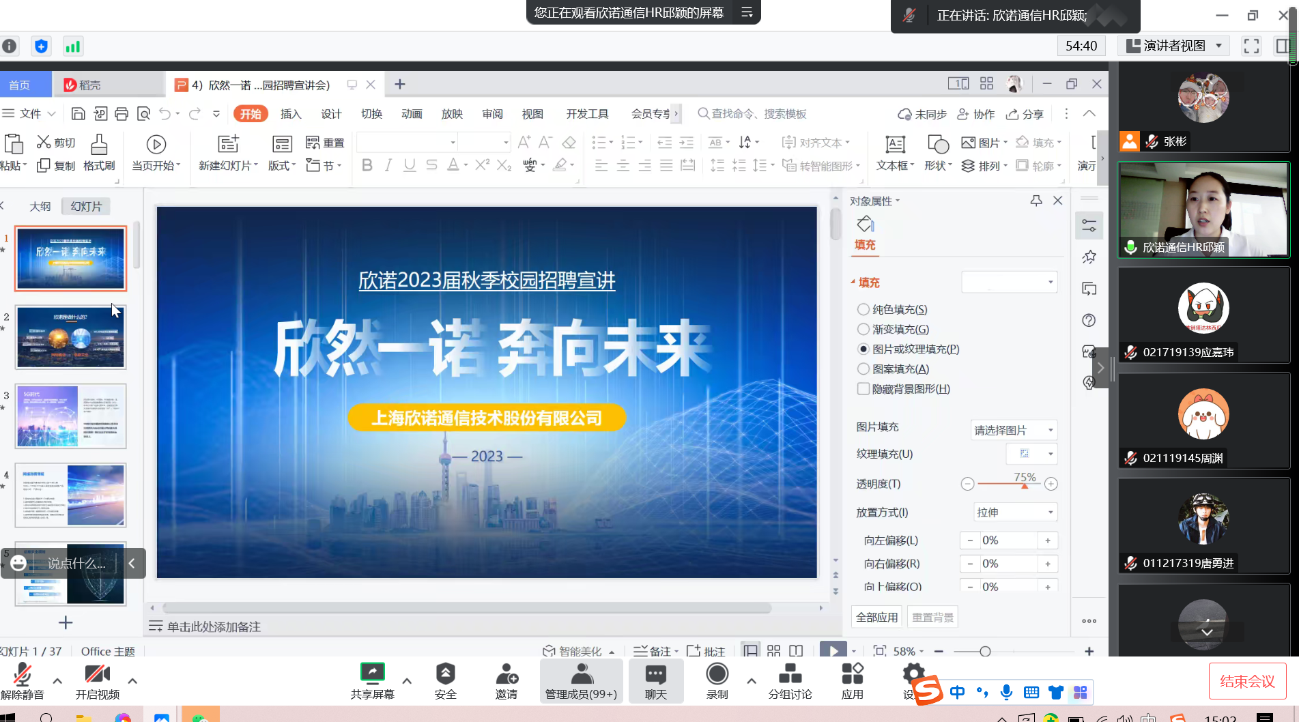
Task: Undo the last action
Action: [x=165, y=114]
